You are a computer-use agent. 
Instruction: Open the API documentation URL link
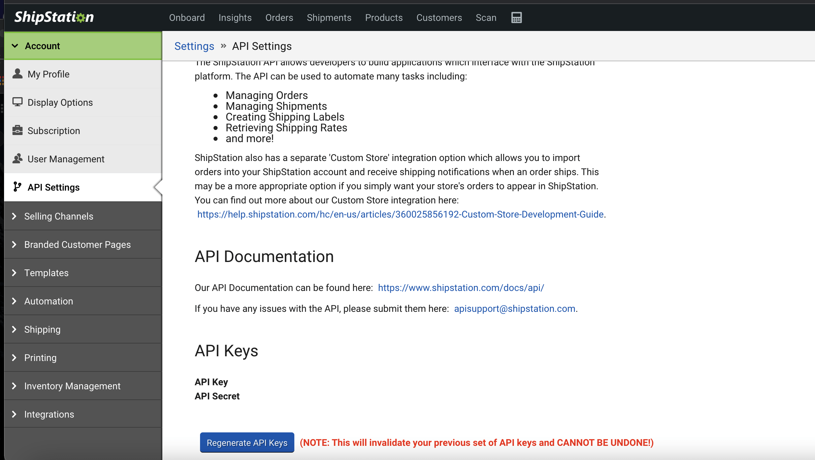pos(461,288)
